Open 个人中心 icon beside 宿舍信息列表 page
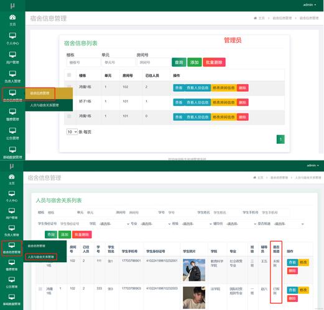 tap(12, 35)
